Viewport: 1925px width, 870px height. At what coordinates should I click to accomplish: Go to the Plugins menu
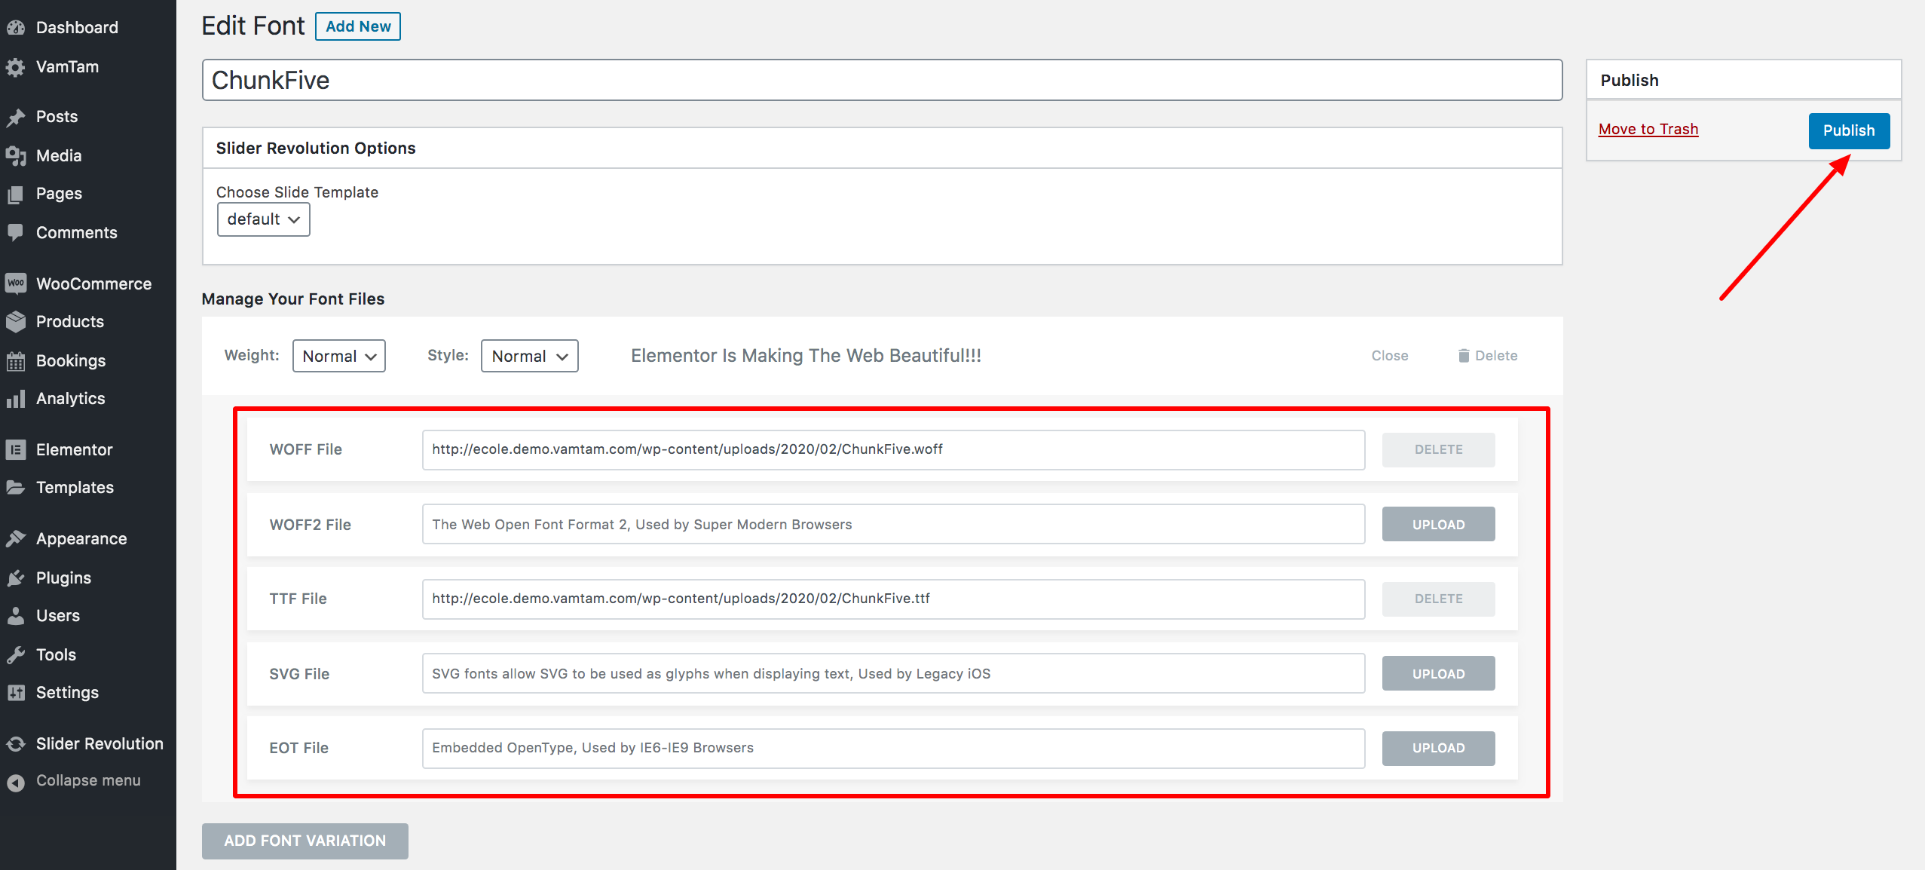[63, 578]
